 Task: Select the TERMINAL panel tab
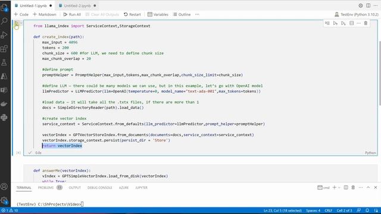24,188
